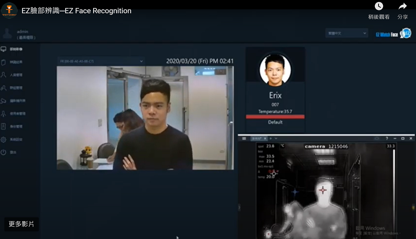Click the date and time 2020/03/20 text
Image resolution: width=416 pixels, height=239 pixels.
tap(200, 61)
